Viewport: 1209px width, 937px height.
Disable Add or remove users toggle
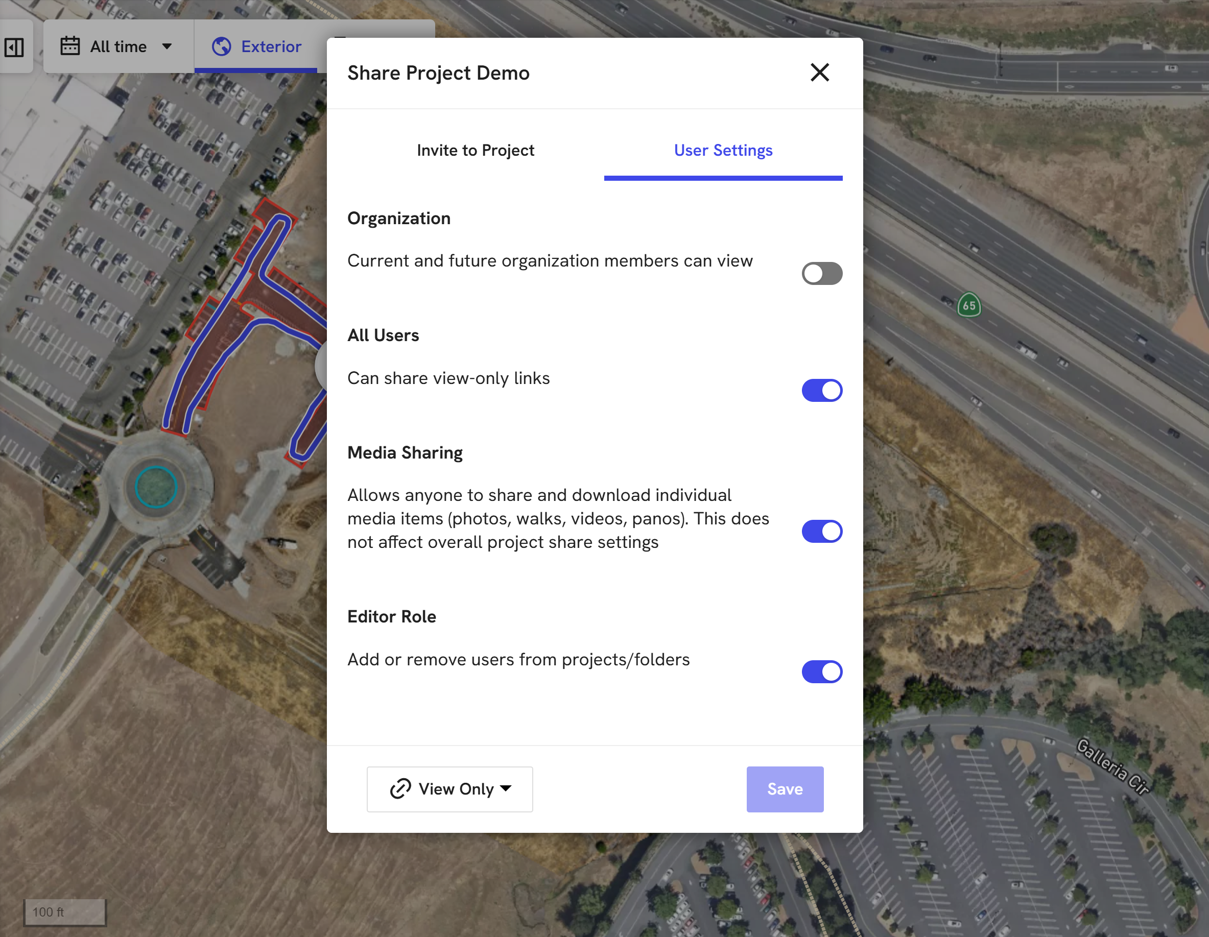click(x=821, y=672)
